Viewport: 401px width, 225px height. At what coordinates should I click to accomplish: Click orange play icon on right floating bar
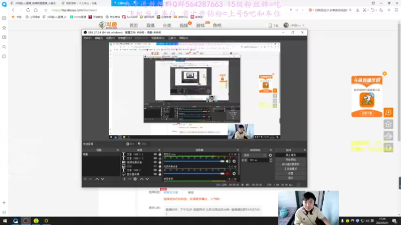tap(388, 112)
